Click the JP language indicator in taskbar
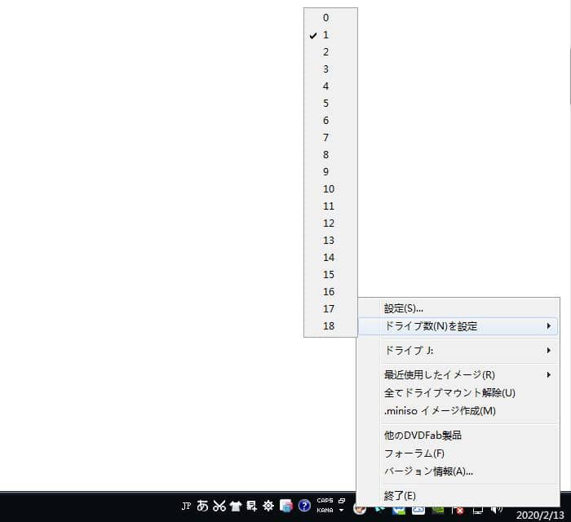571x522 pixels. click(186, 506)
